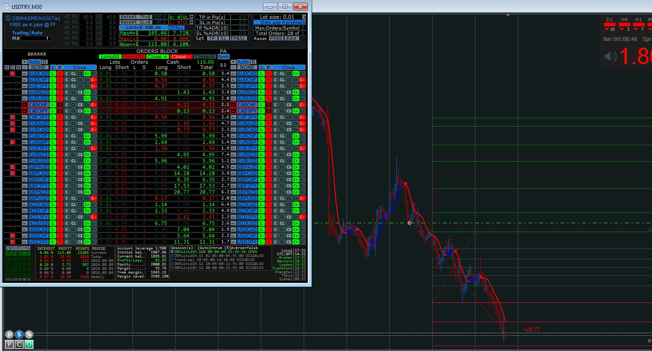Click the M# input field

[36, 38]
